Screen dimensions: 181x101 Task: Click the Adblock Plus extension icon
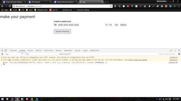pos(128,6)
